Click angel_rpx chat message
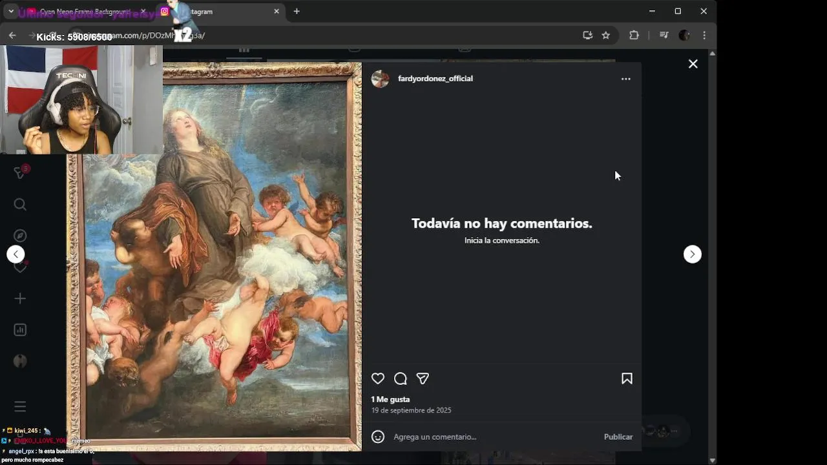The height and width of the screenshot is (465, 827). tap(48, 455)
